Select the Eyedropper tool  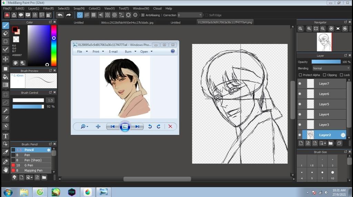click(x=6, y=162)
